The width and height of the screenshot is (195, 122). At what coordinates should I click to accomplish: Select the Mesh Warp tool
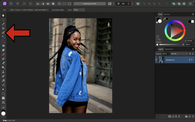click(3, 102)
